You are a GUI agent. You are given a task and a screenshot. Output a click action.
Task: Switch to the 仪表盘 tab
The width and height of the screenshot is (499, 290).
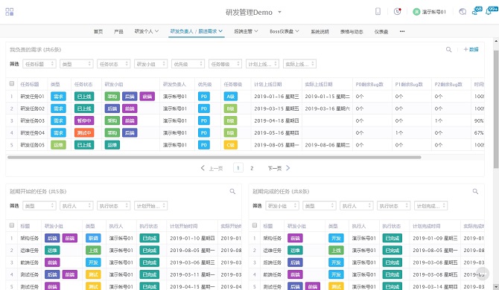point(381,31)
